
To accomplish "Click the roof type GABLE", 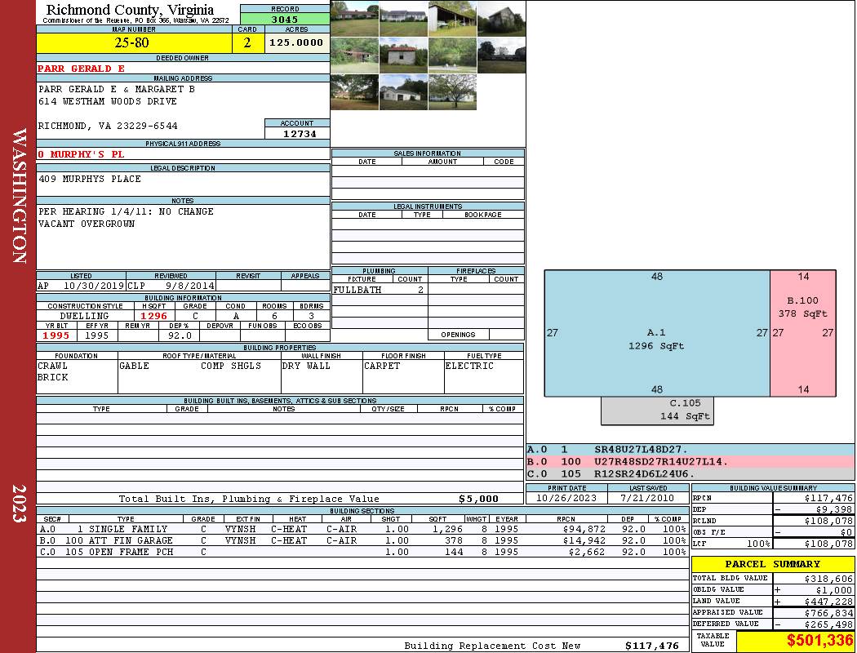I will point(135,366).
